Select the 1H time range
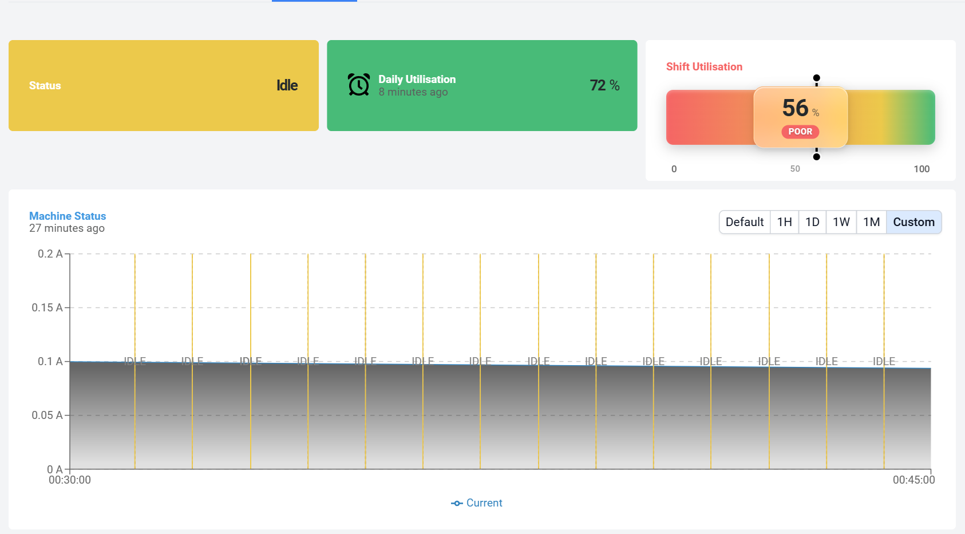The width and height of the screenshot is (965, 534). click(x=784, y=222)
